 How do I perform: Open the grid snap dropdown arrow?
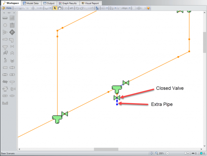click(115, 8)
